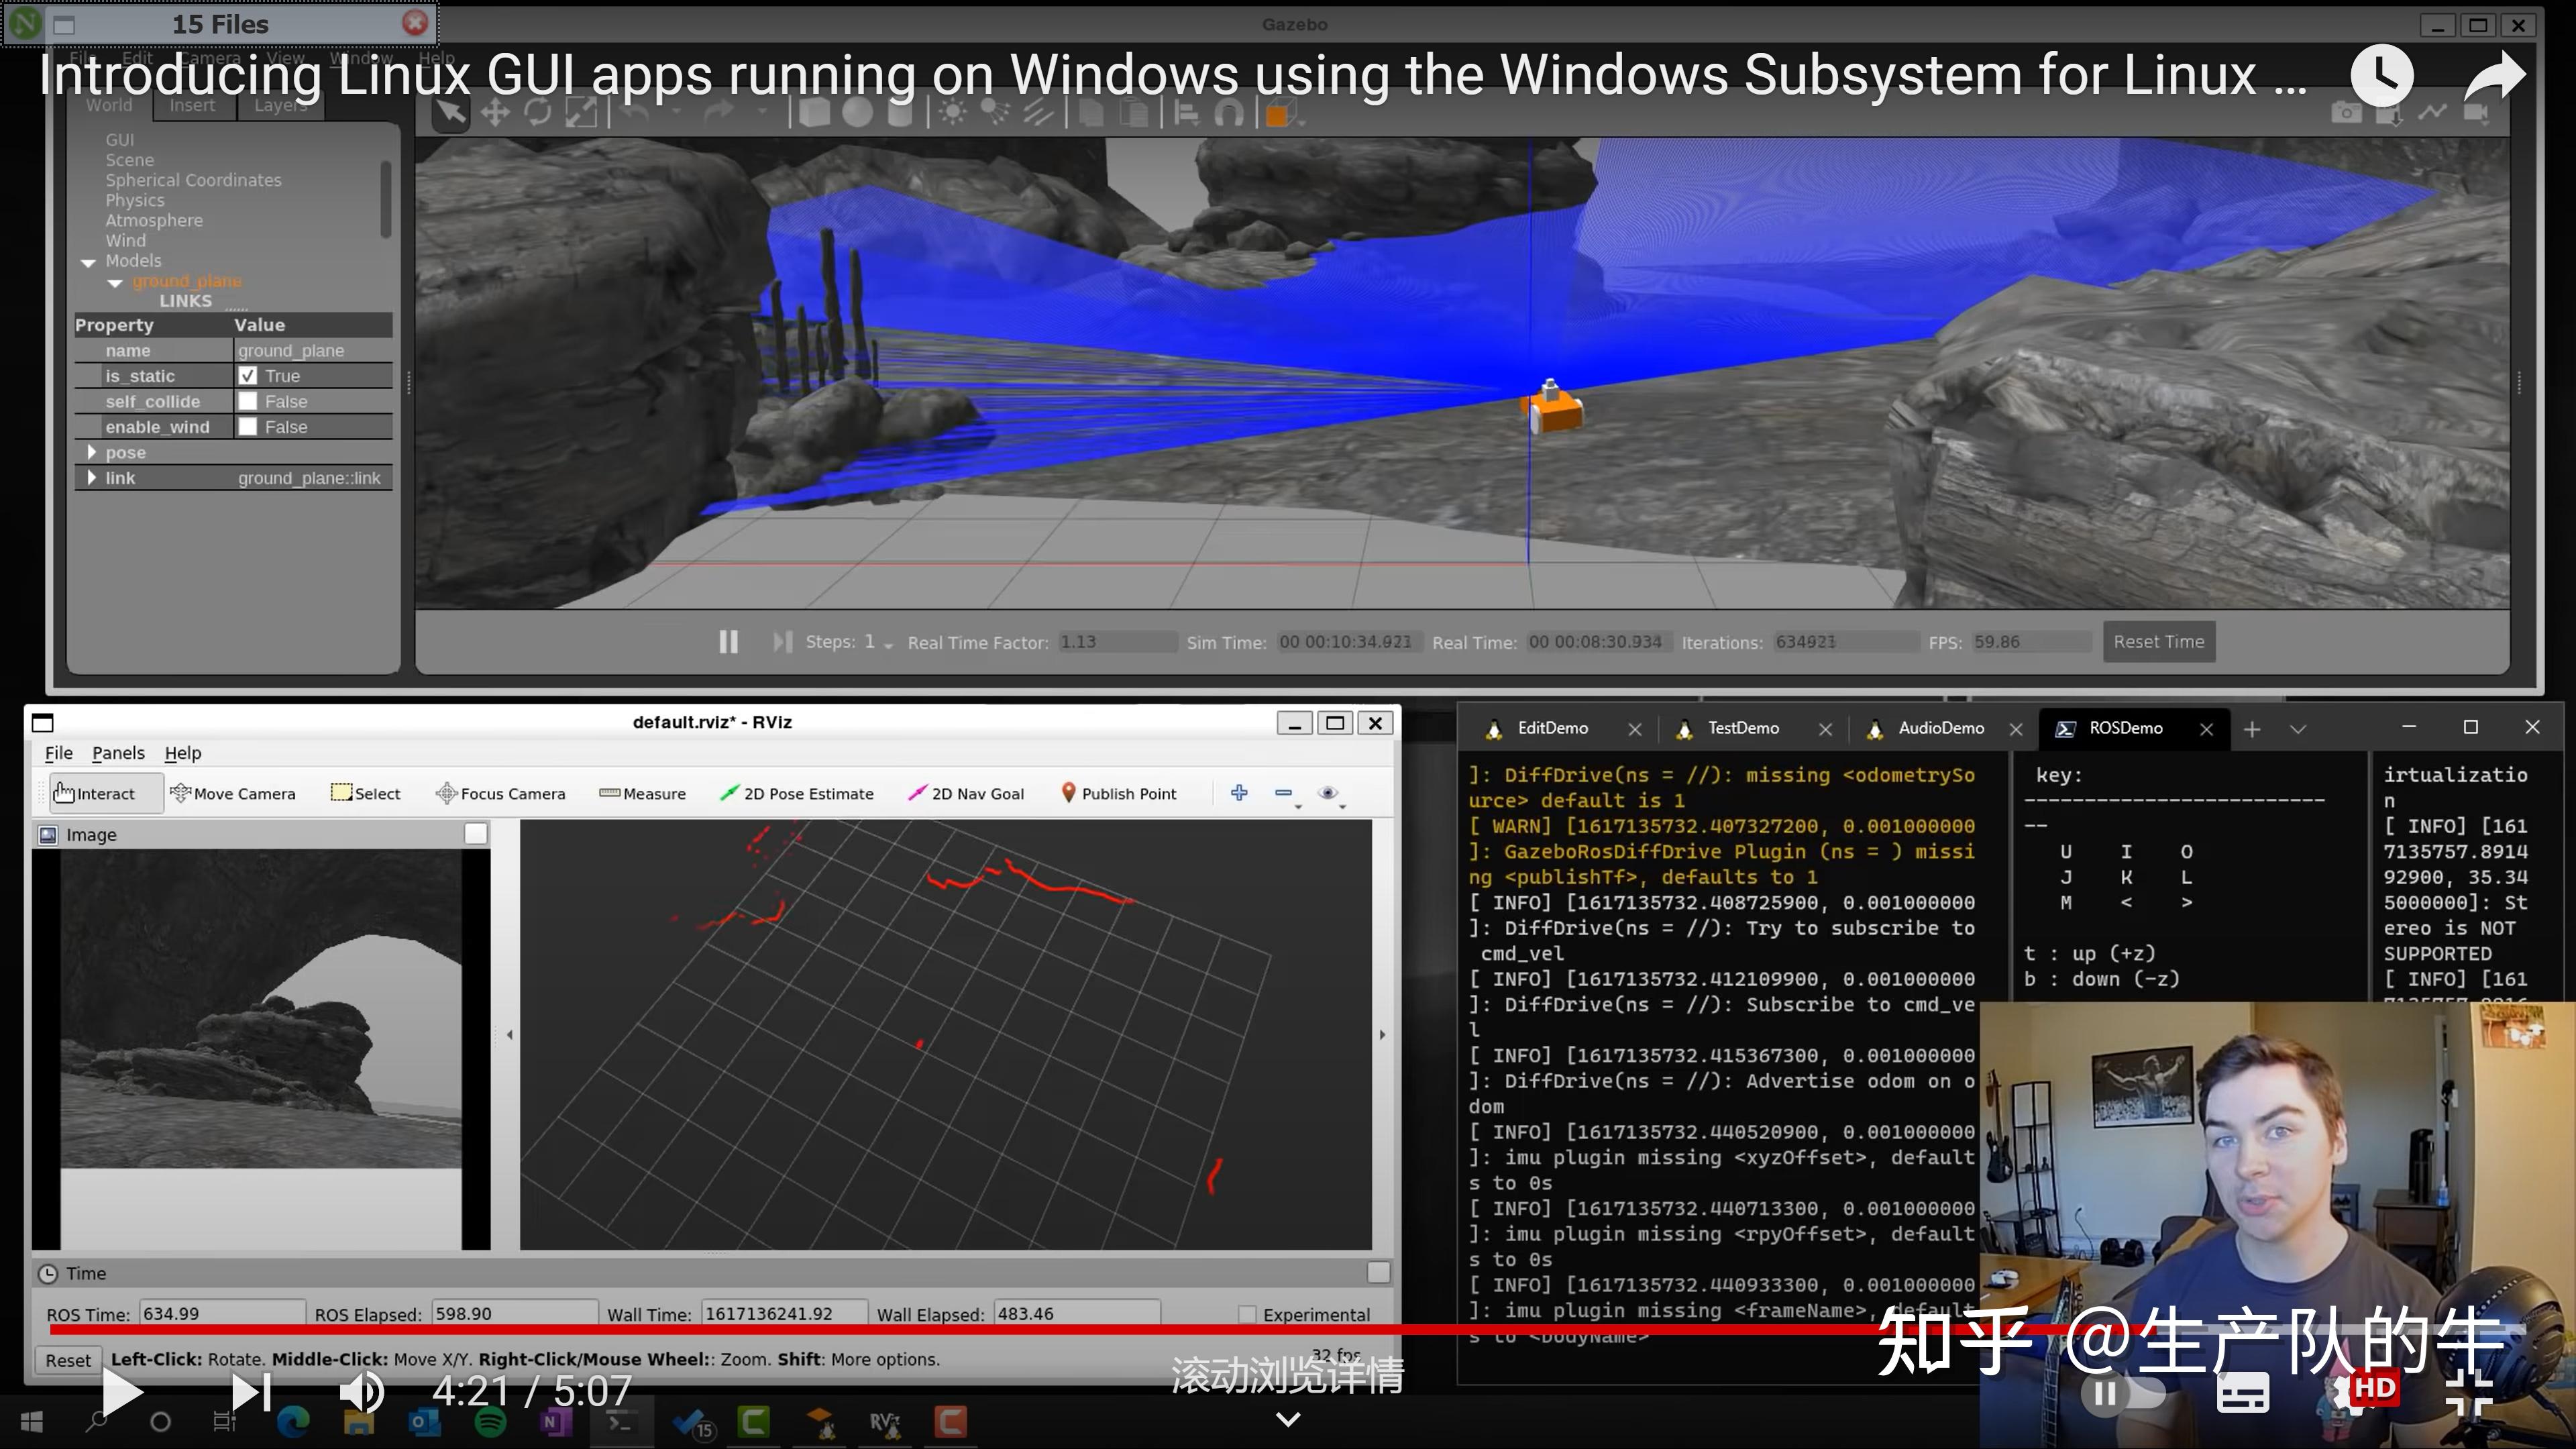Image resolution: width=2576 pixels, height=1449 pixels.
Task: Enable the self_collide checkbox
Action: [x=248, y=401]
